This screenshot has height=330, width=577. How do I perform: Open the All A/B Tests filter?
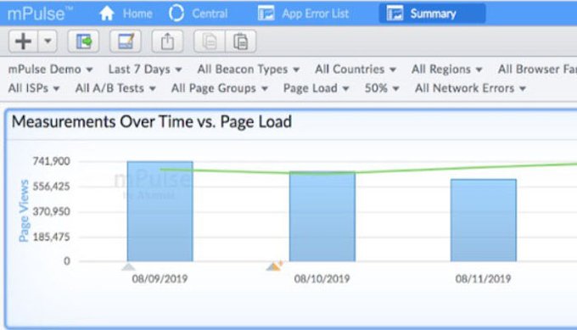[115, 88]
